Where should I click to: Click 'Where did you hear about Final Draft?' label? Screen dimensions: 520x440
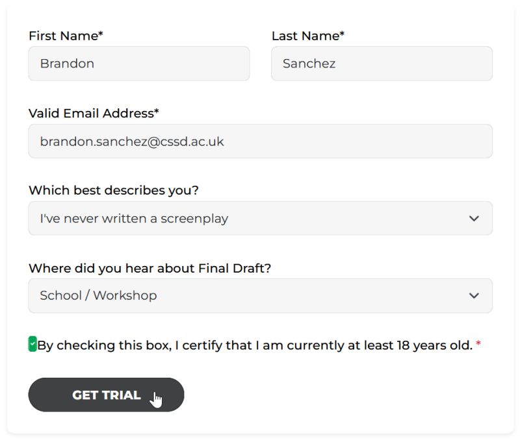click(x=150, y=268)
